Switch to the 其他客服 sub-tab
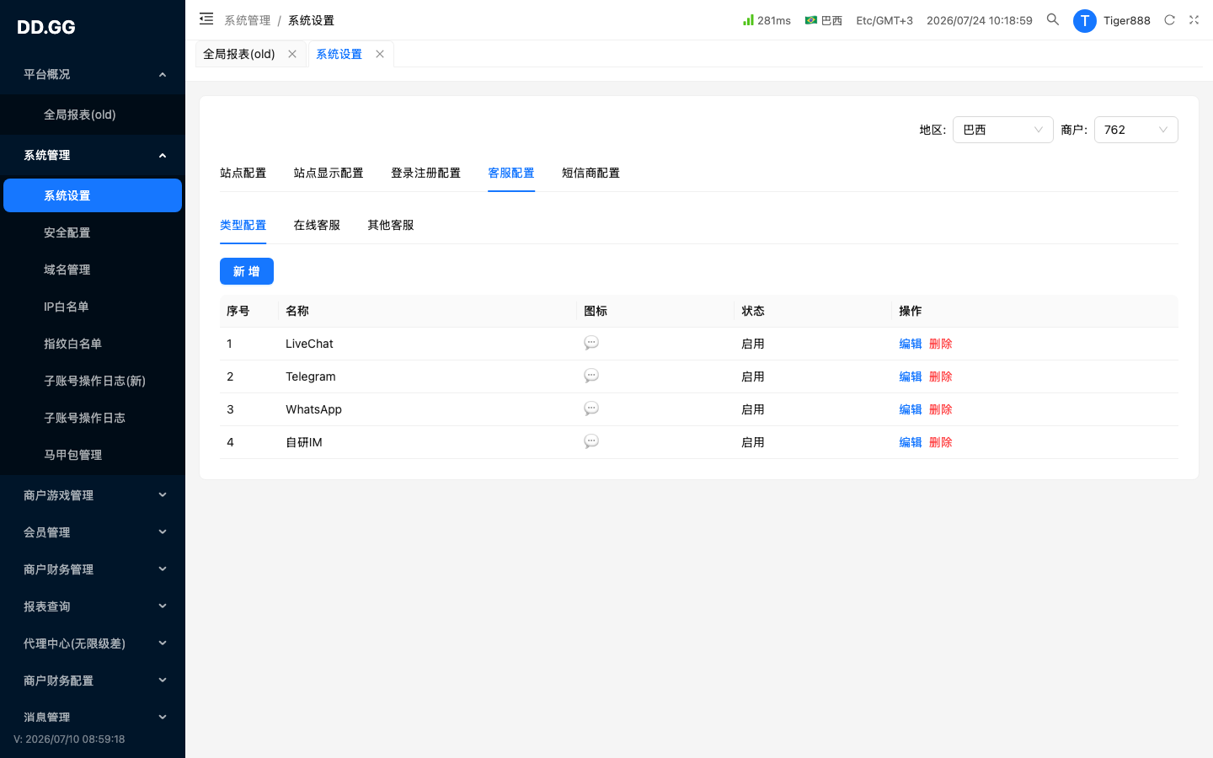This screenshot has width=1213, height=758. [391, 225]
